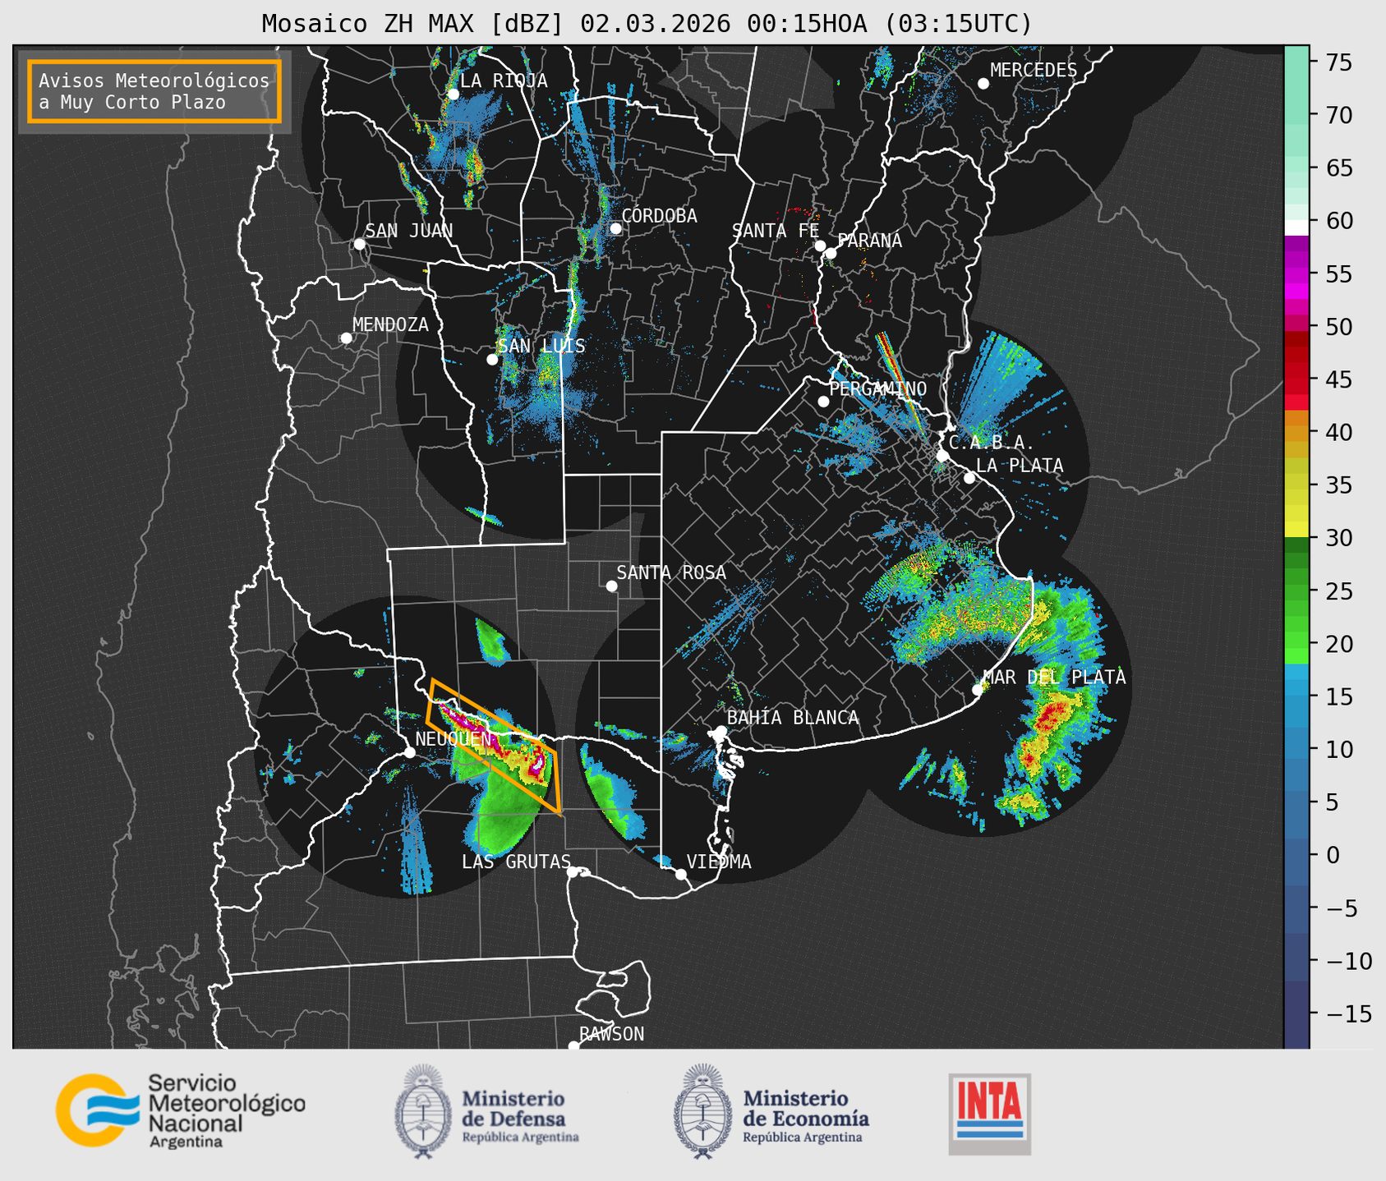The height and width of the screenshot is (1181, 1386).
Task: Click the Avisos Meteorológicos a Muy Corto Plazo legend box
Action: 154,91
